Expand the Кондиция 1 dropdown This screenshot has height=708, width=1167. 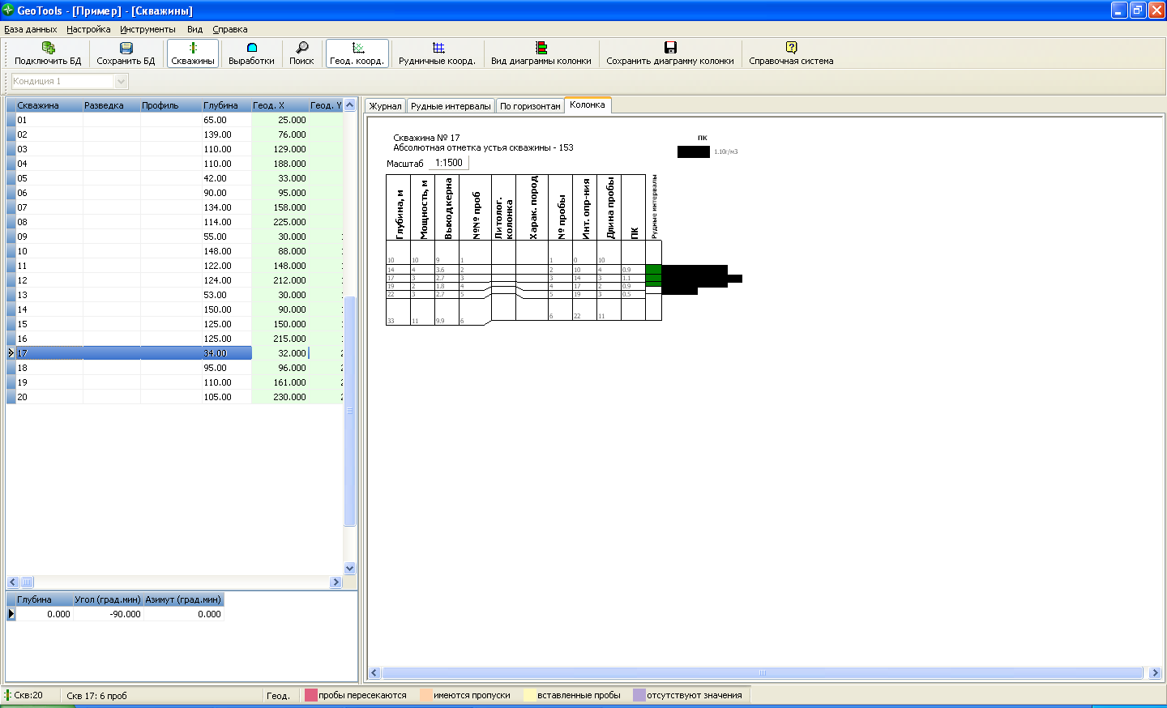pos(122,81)
